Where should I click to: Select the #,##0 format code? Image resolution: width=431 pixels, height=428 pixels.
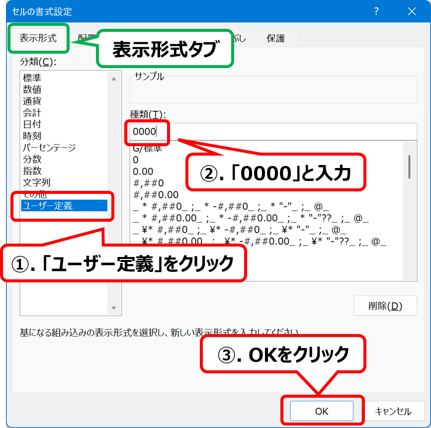[148, 183]
